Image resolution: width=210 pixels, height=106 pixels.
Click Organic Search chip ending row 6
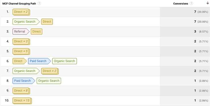(x=64, y=61)
